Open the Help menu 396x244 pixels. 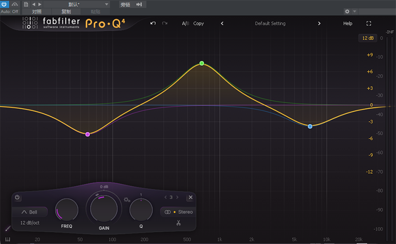click(x=348, y=23)
